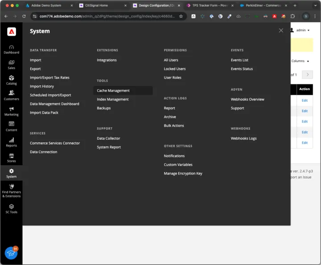Open System Report
Screen dimensions: 321x265
coord(109,147)
